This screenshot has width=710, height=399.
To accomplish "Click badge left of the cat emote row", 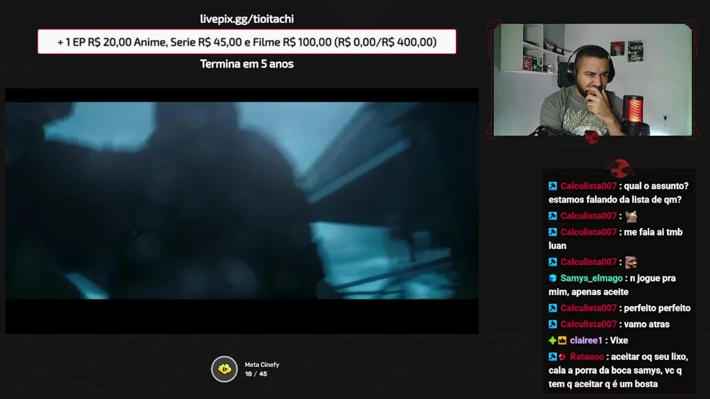I will (552, 216).
